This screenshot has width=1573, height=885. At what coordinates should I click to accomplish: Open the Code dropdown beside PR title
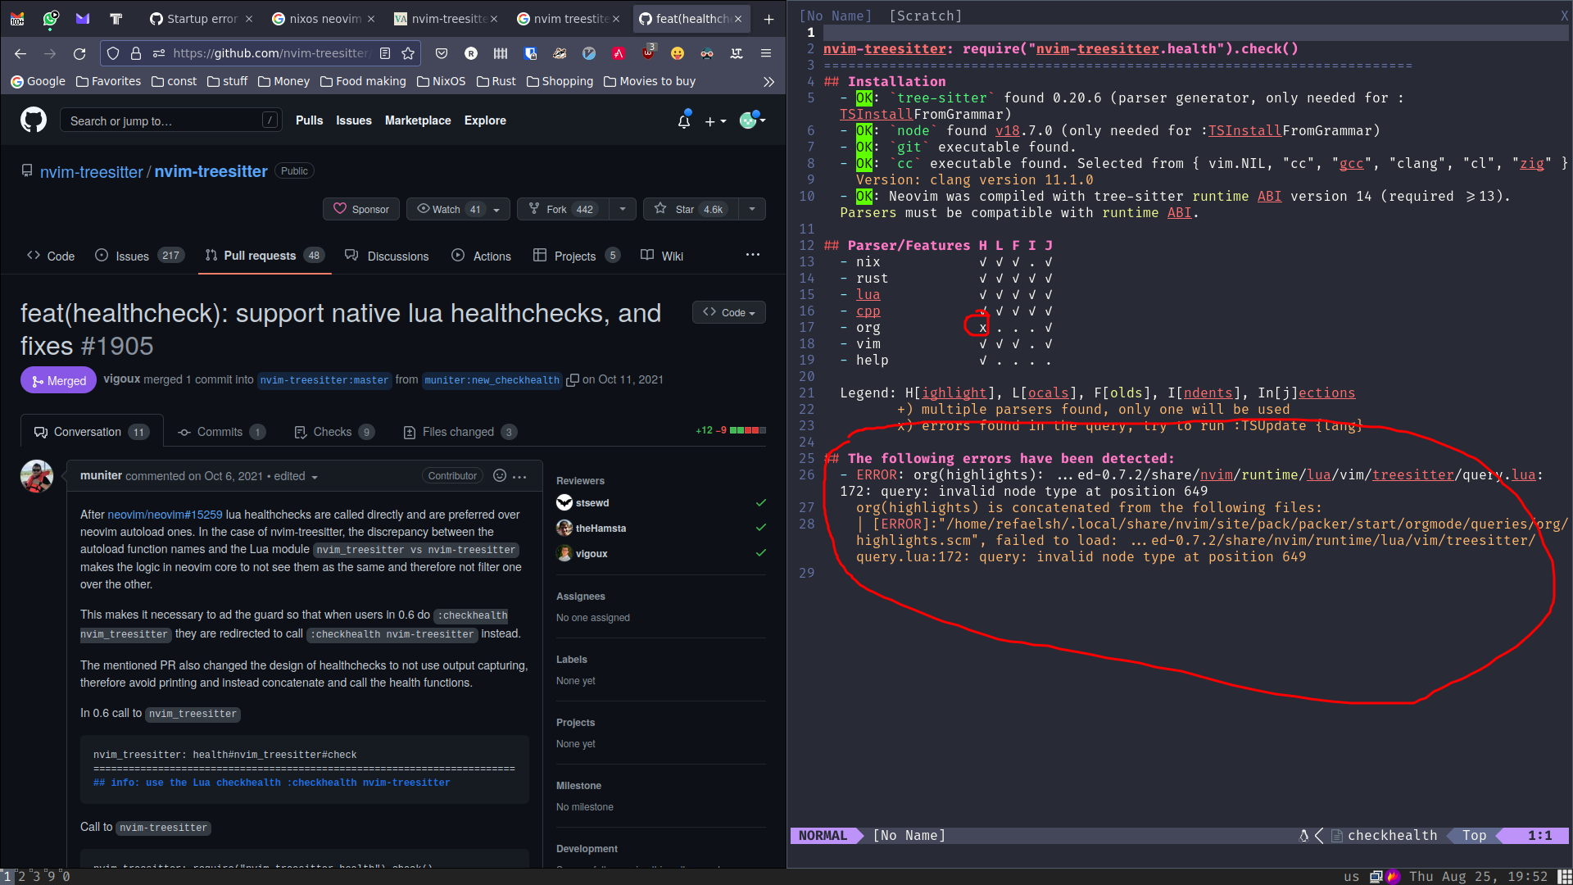(729, 312)
